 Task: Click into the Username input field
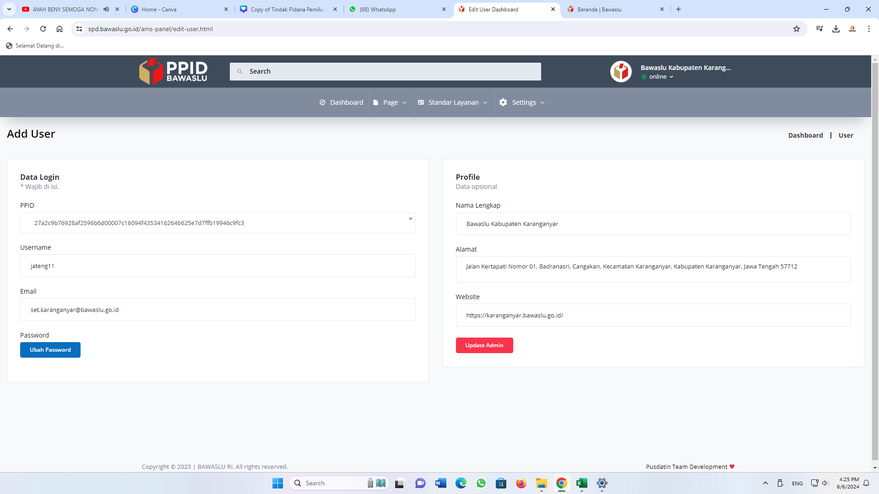[217, 266]
